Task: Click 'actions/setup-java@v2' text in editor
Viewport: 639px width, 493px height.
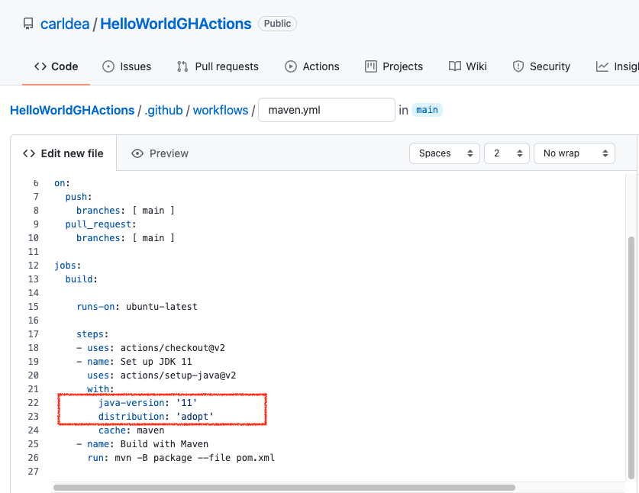Action: point(178,375)
